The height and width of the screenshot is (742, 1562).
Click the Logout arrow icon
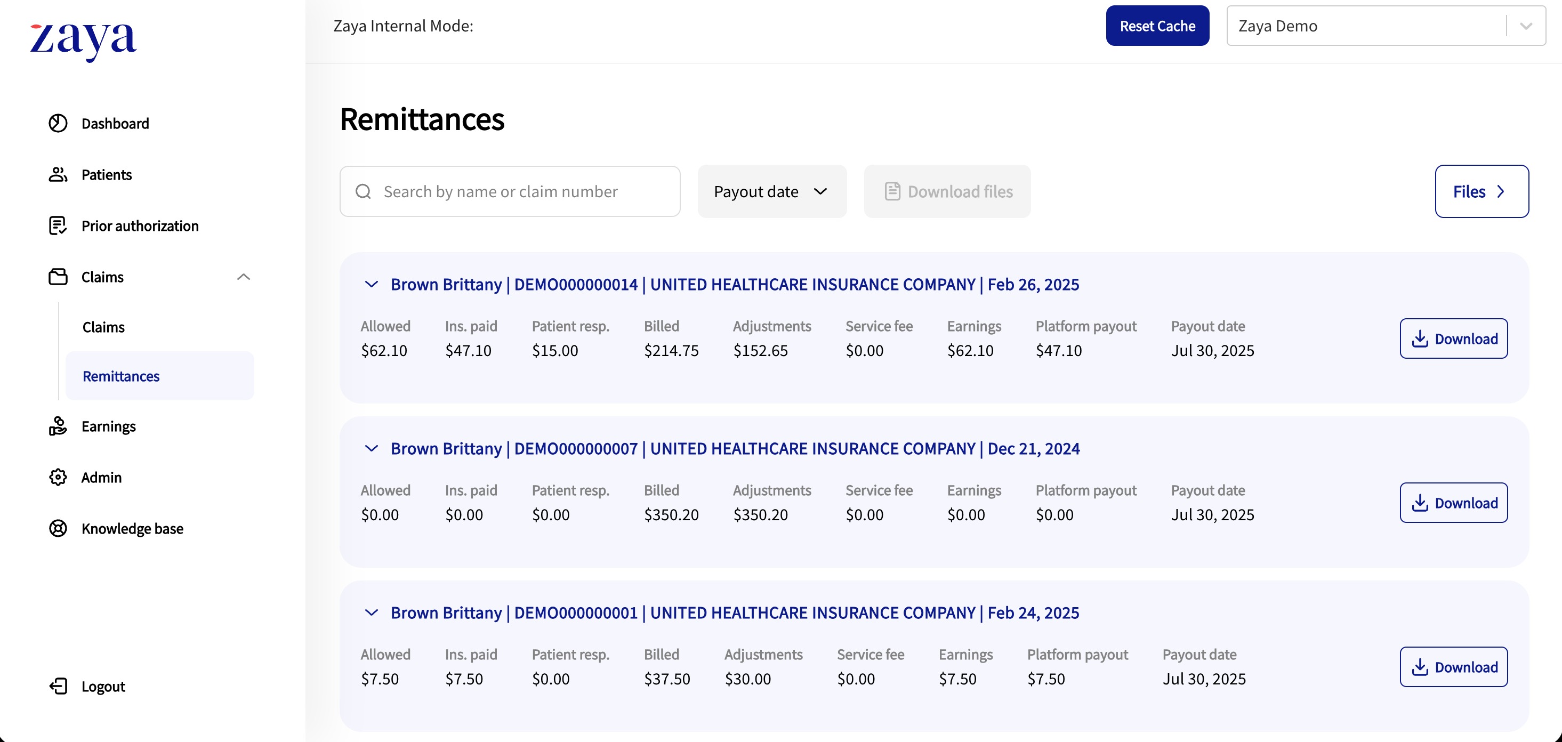(x=58, y=686)
